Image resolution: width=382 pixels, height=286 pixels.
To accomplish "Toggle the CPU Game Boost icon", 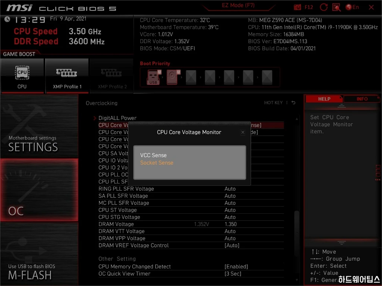I will click(22, 76).
